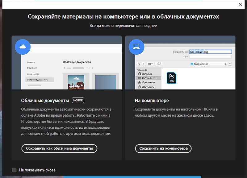Click Сохранить на компьютере button
The image size is (247, 178).
[163, 148]
